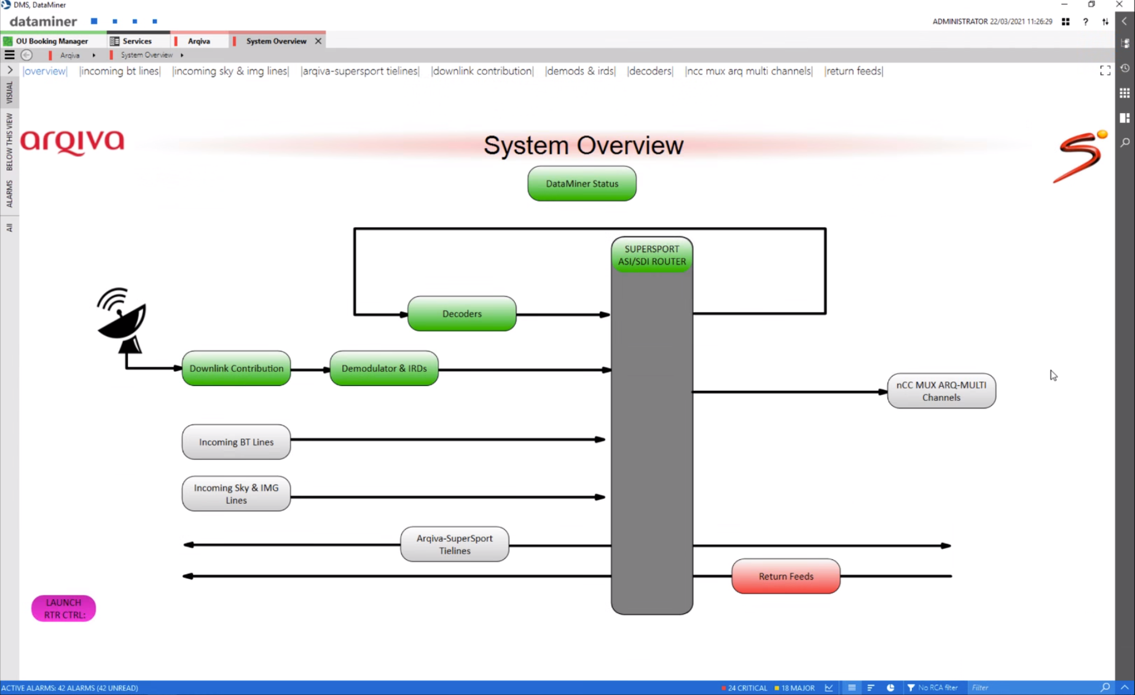Click the up-down arrows icon in header

1106,22
